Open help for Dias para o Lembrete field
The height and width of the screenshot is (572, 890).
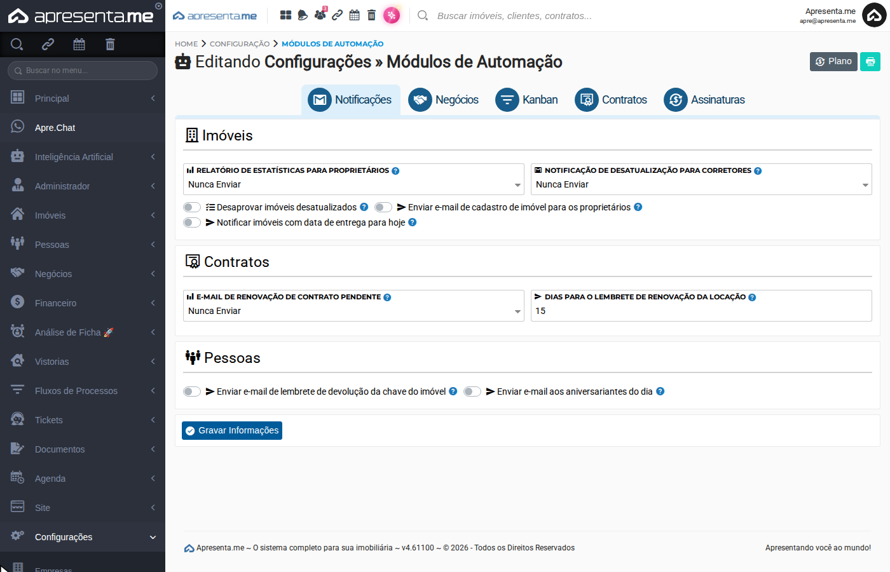point(752,297)
